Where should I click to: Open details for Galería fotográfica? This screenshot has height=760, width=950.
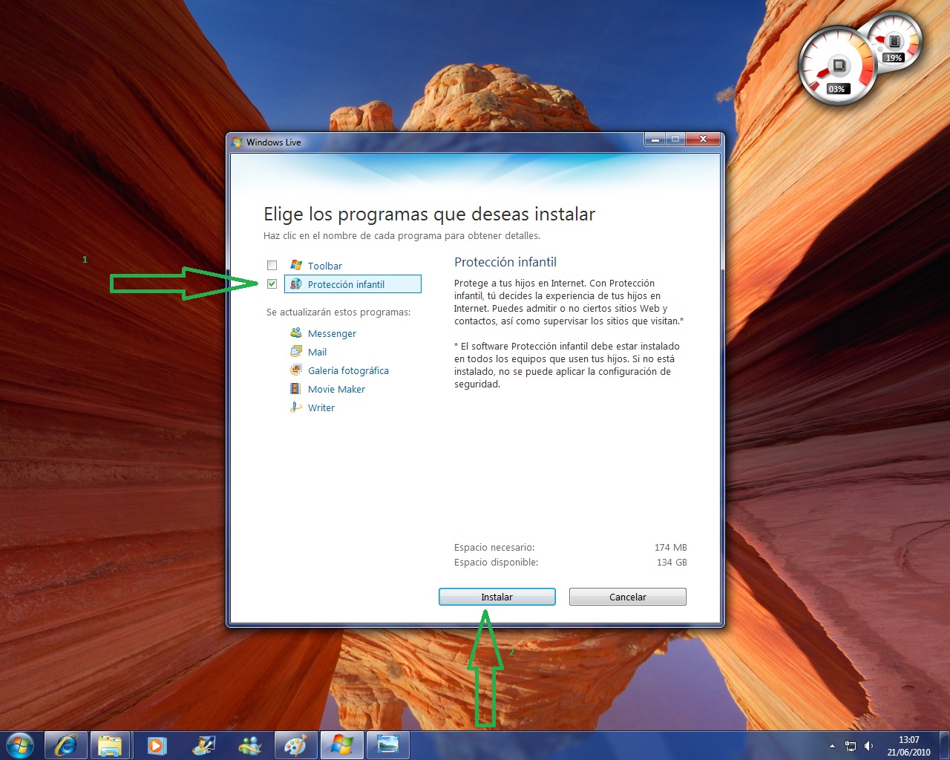348,370
